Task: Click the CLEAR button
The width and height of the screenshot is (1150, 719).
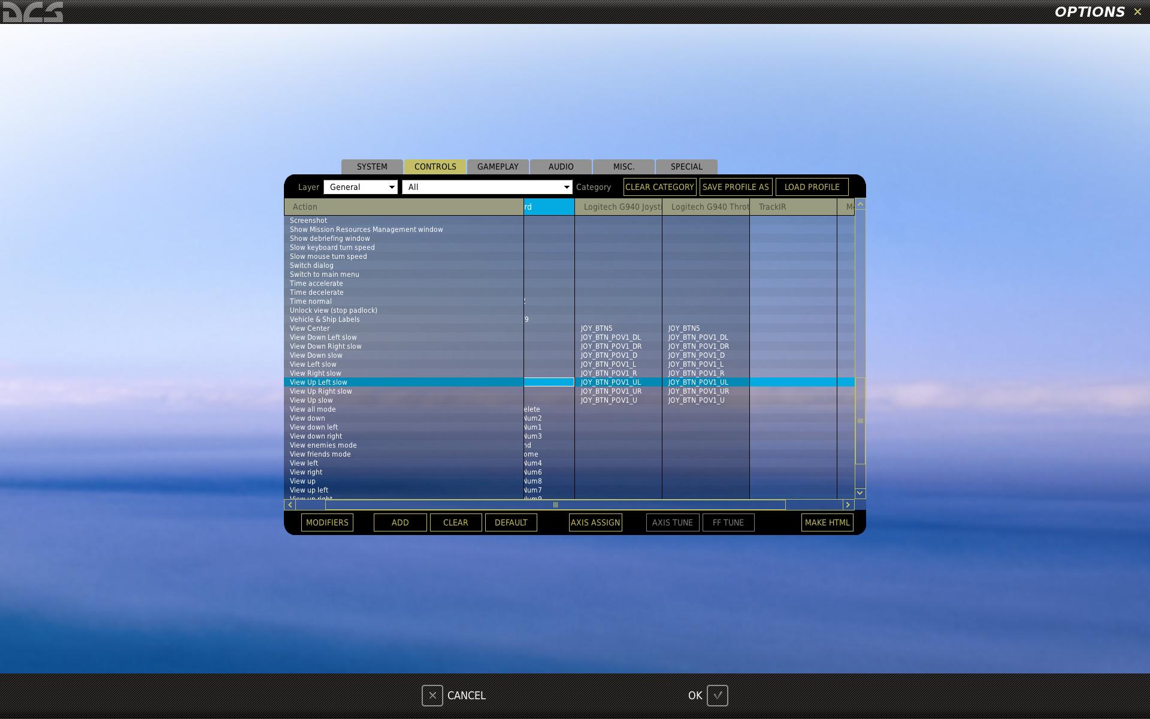Action: [455, 522]
